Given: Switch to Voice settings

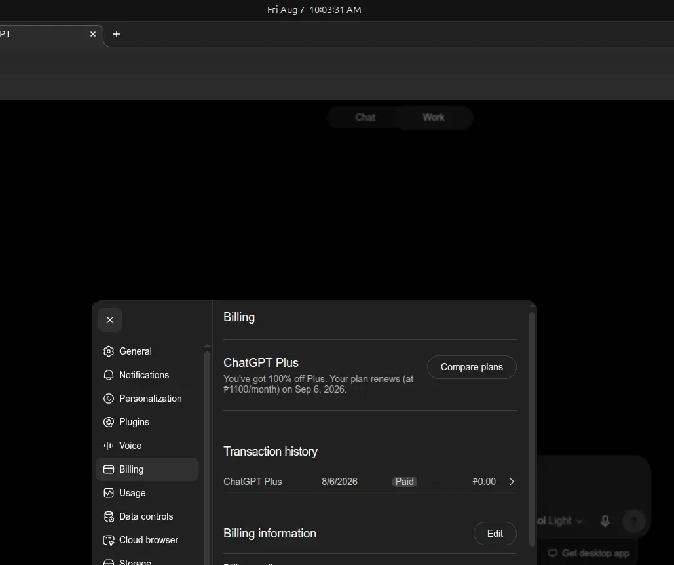Looking at the screenshot, I should point(147,446).
